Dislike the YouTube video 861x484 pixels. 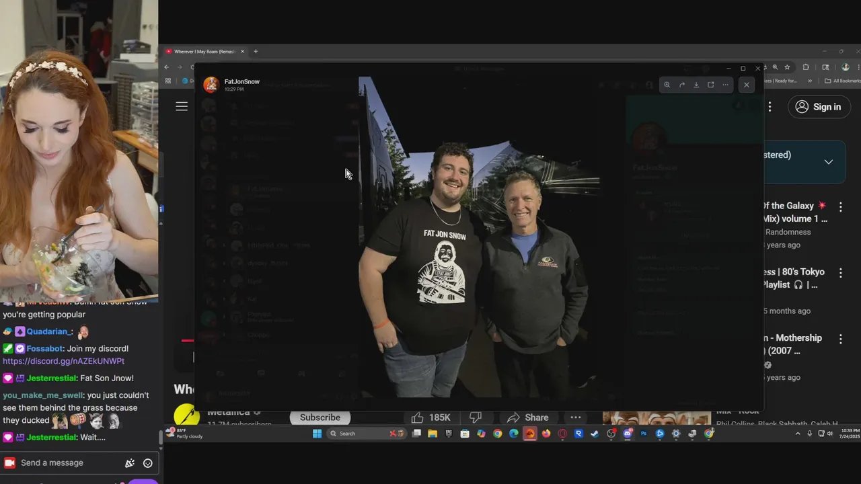(476, 417)
